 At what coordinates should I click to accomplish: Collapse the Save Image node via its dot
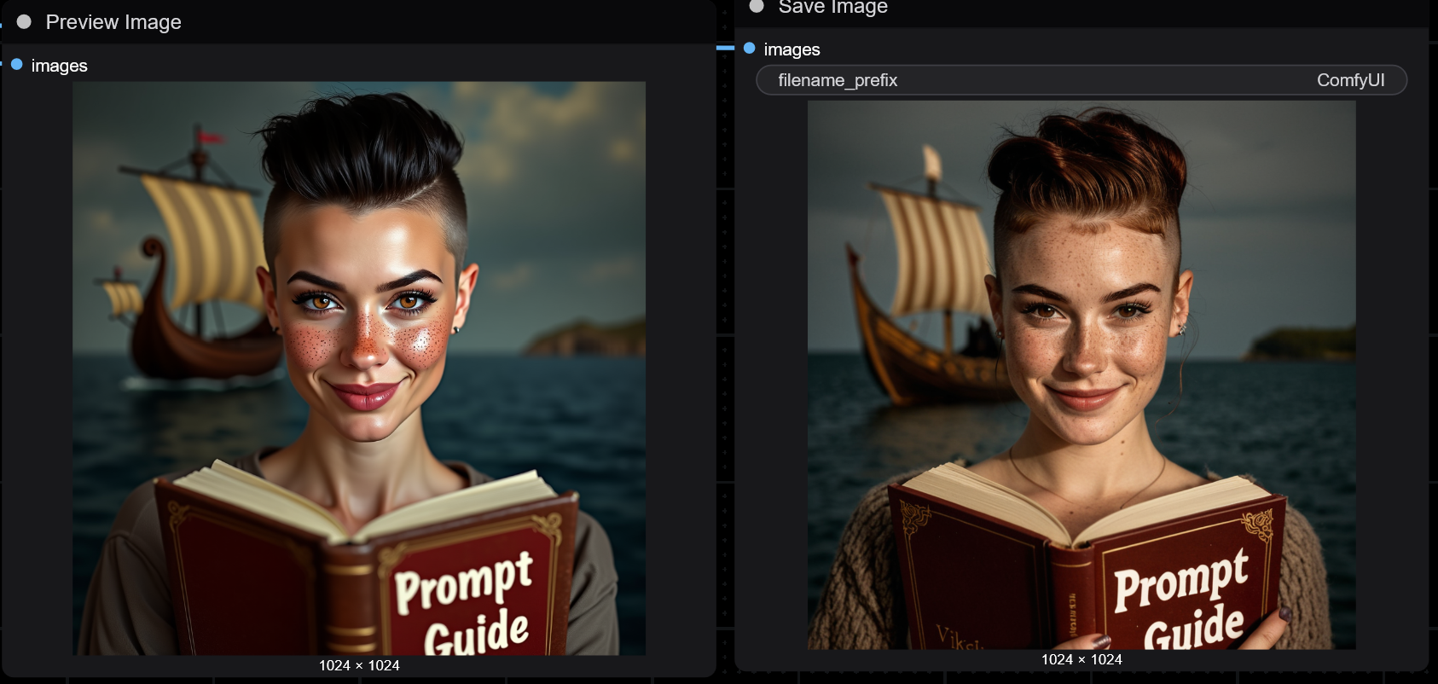point(756,6)
